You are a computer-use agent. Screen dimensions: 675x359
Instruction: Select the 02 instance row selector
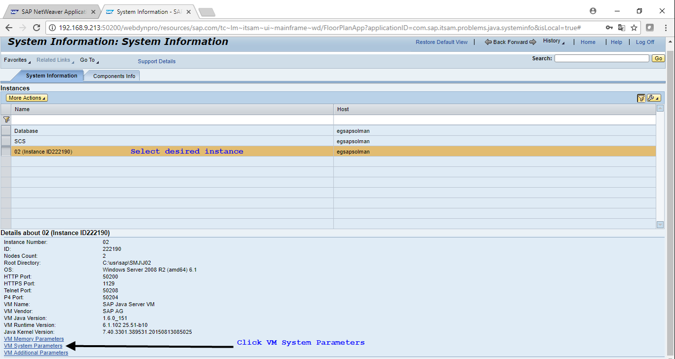tap(5, 152)
